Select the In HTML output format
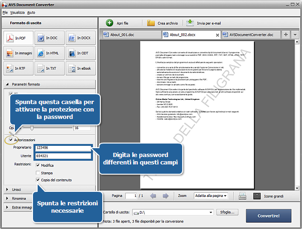 [49, 53]
